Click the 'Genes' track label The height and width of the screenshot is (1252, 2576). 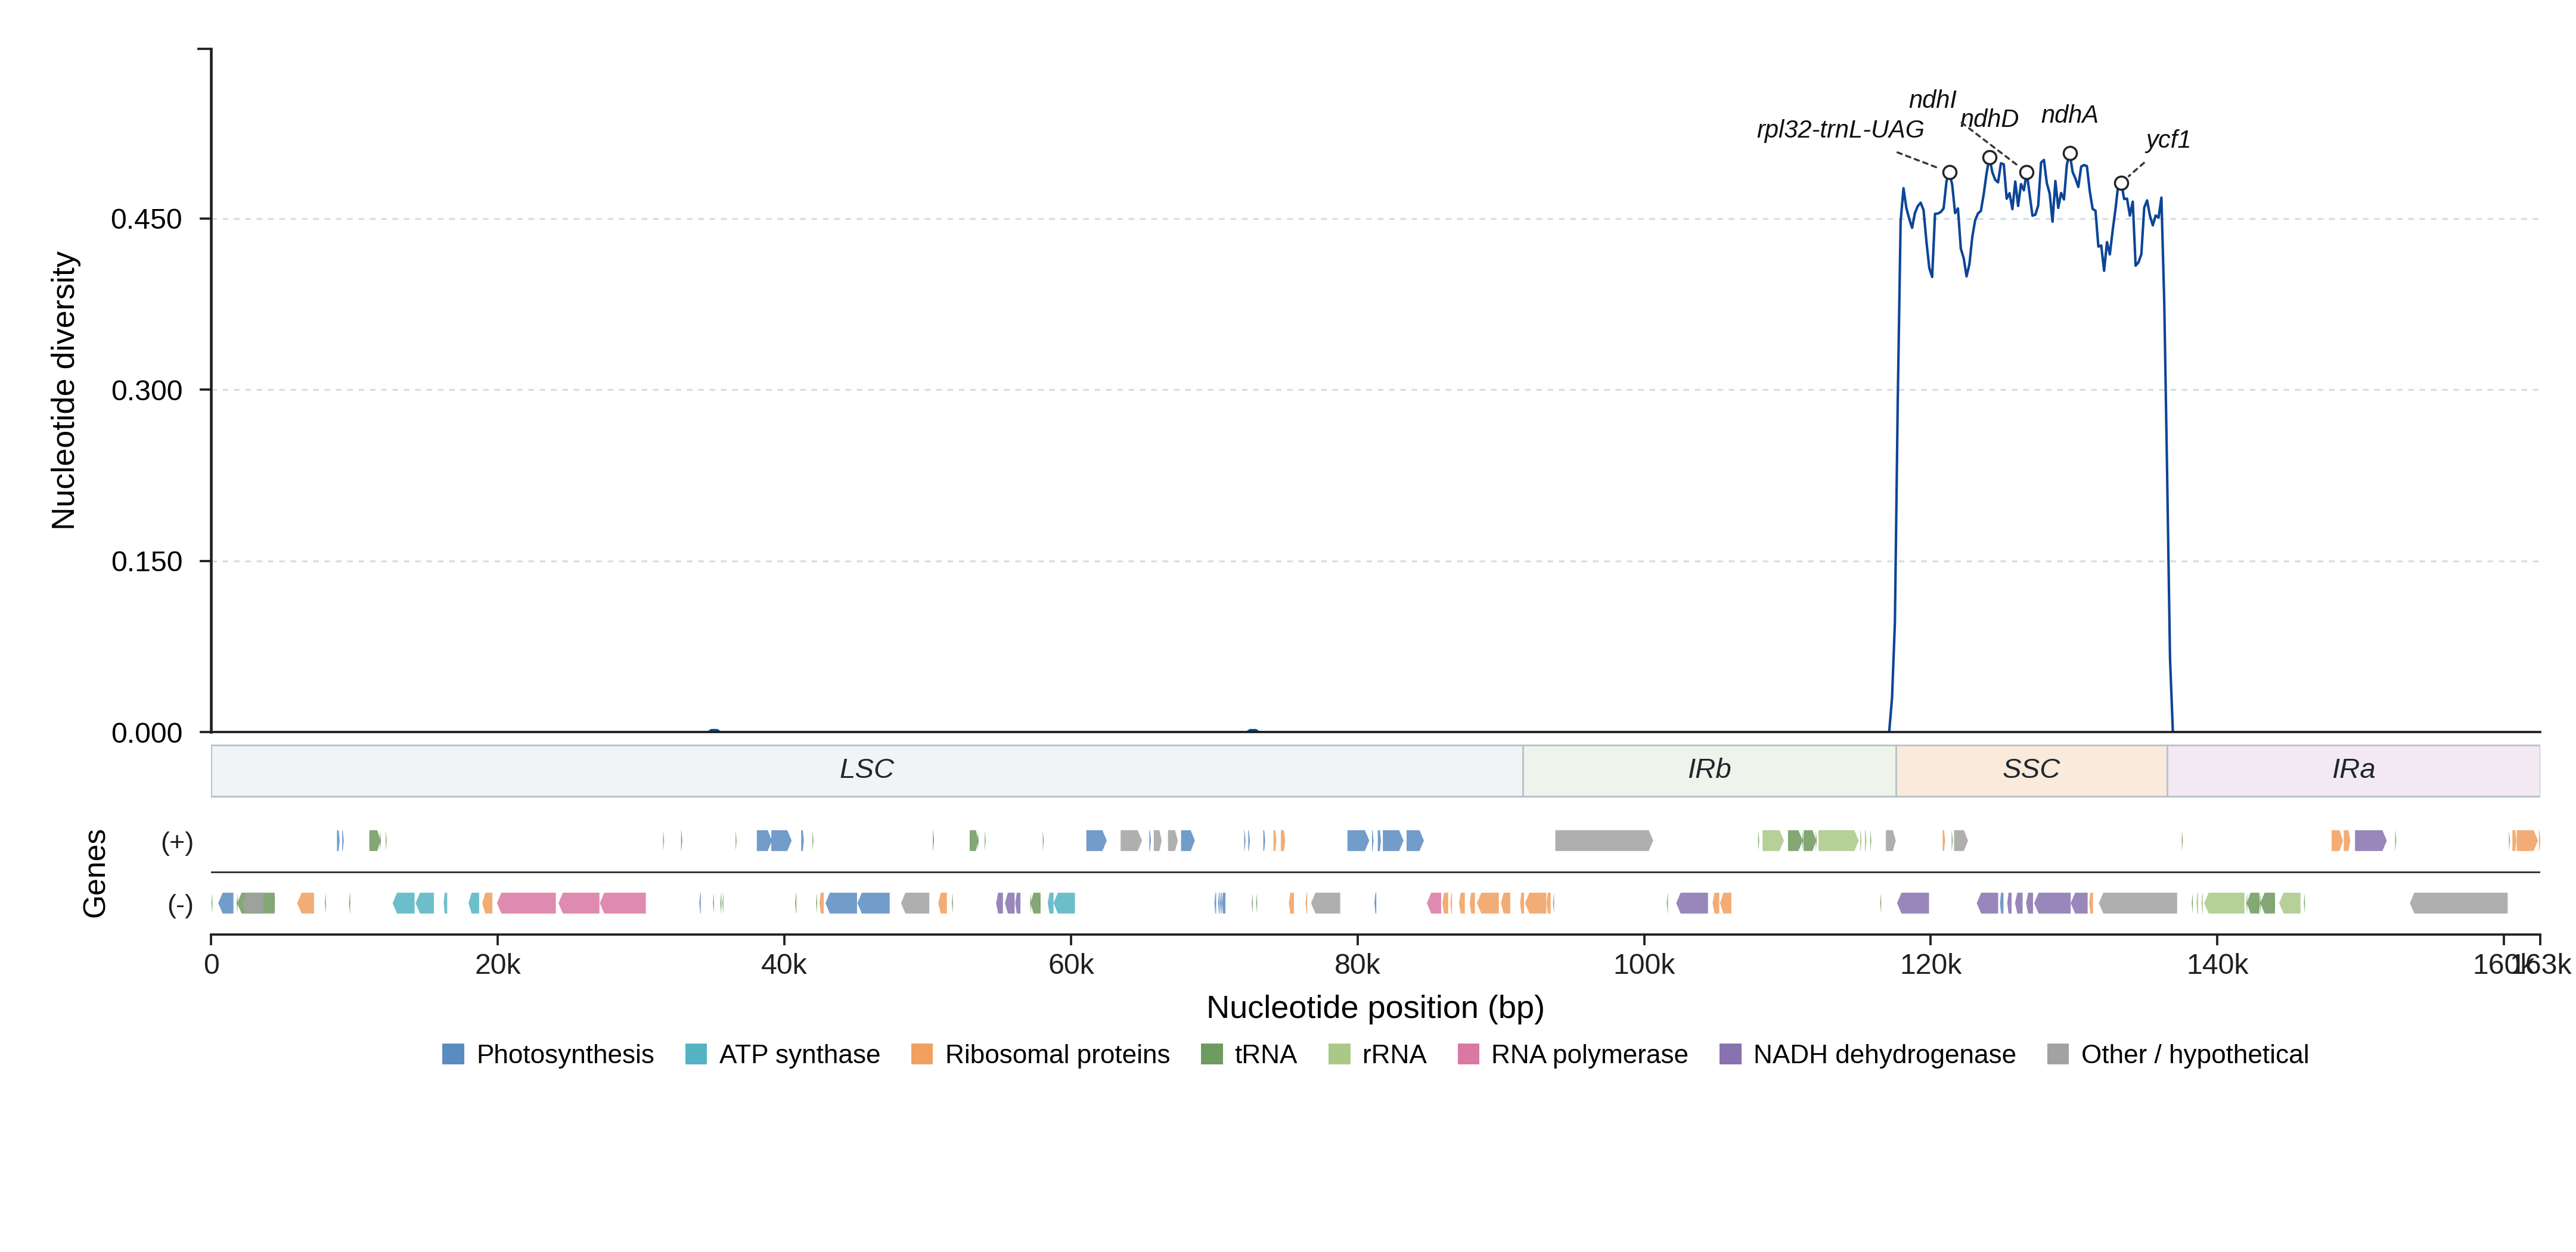coord(95,873)
